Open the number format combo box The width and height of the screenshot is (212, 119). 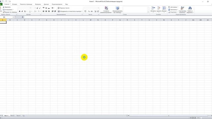[x=91, y=8]
